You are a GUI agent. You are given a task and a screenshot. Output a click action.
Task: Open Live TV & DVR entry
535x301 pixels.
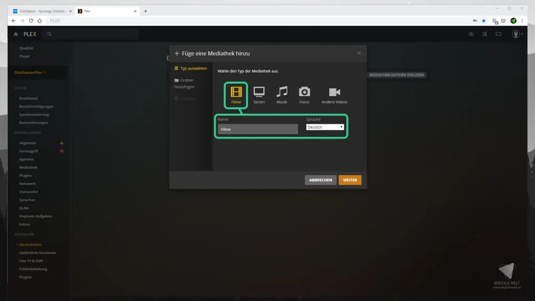point(31,261)
